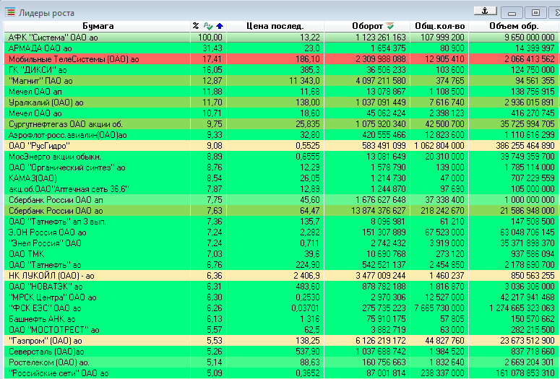
Task: Minimize the 'Лидеры роста' window
Action: pyautogui.click(x=512, y=12)
